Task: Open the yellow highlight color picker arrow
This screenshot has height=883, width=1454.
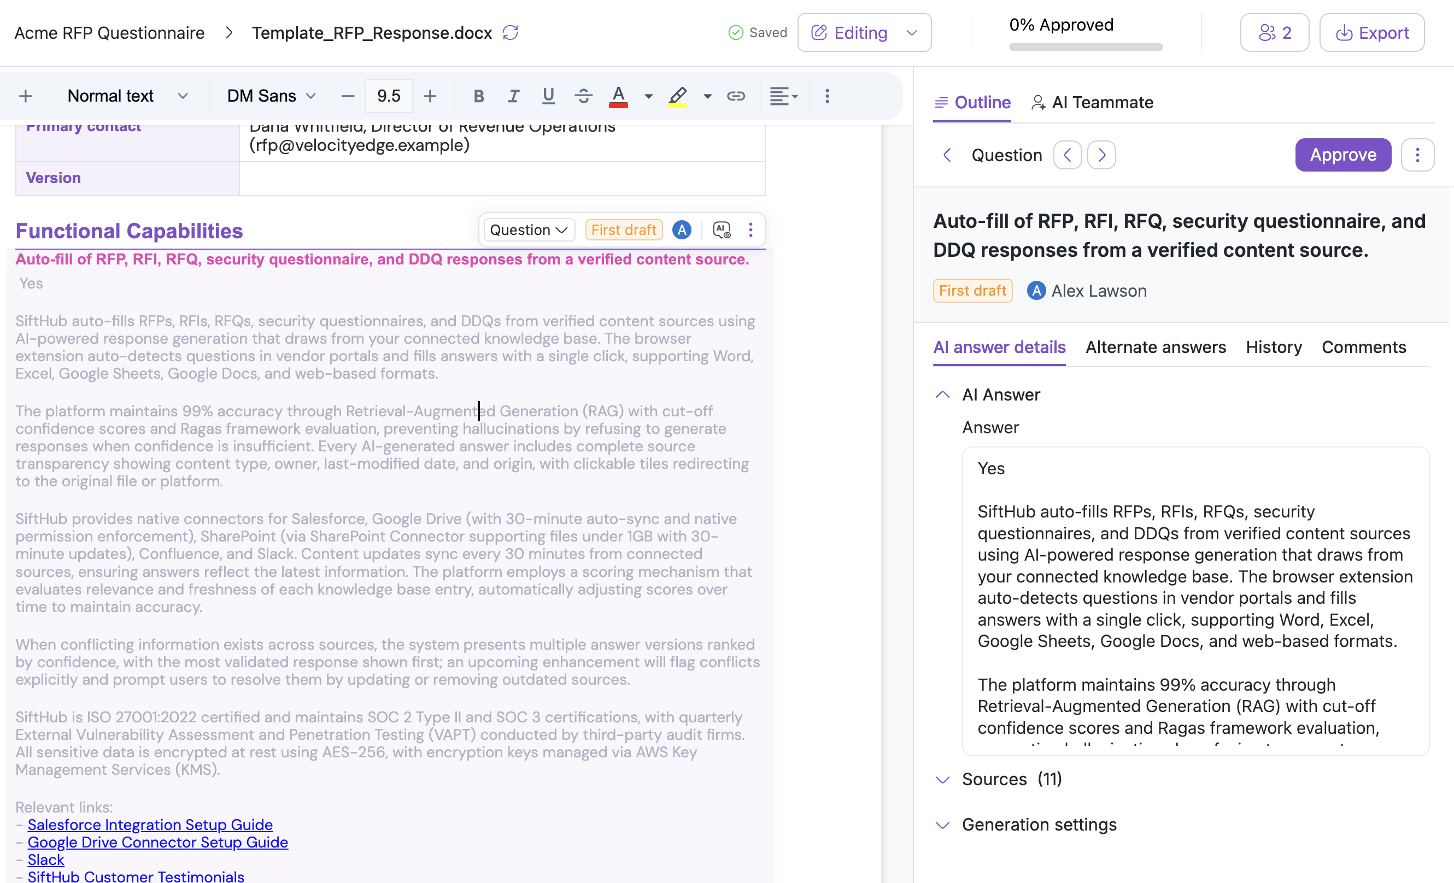Action: [x=707, y=96]
